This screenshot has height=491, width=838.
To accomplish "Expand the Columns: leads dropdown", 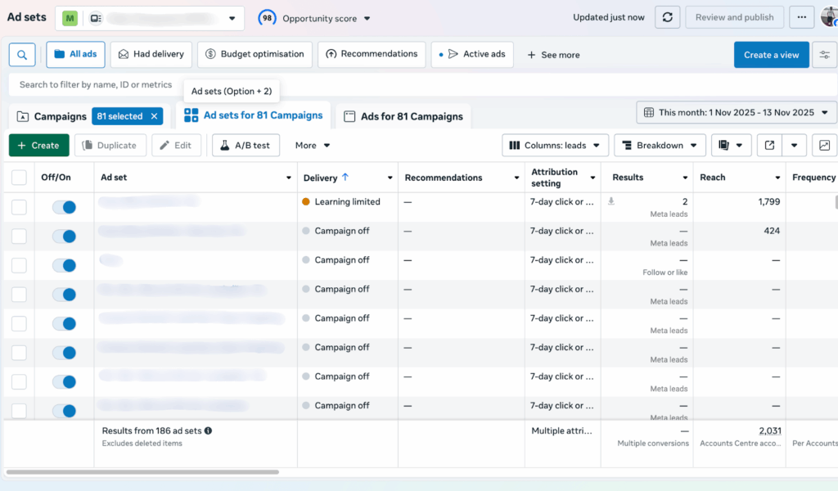I will [555, 146].
